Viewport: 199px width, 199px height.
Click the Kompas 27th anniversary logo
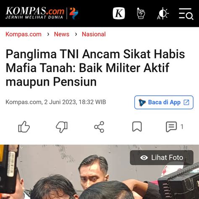click(74, 13)
